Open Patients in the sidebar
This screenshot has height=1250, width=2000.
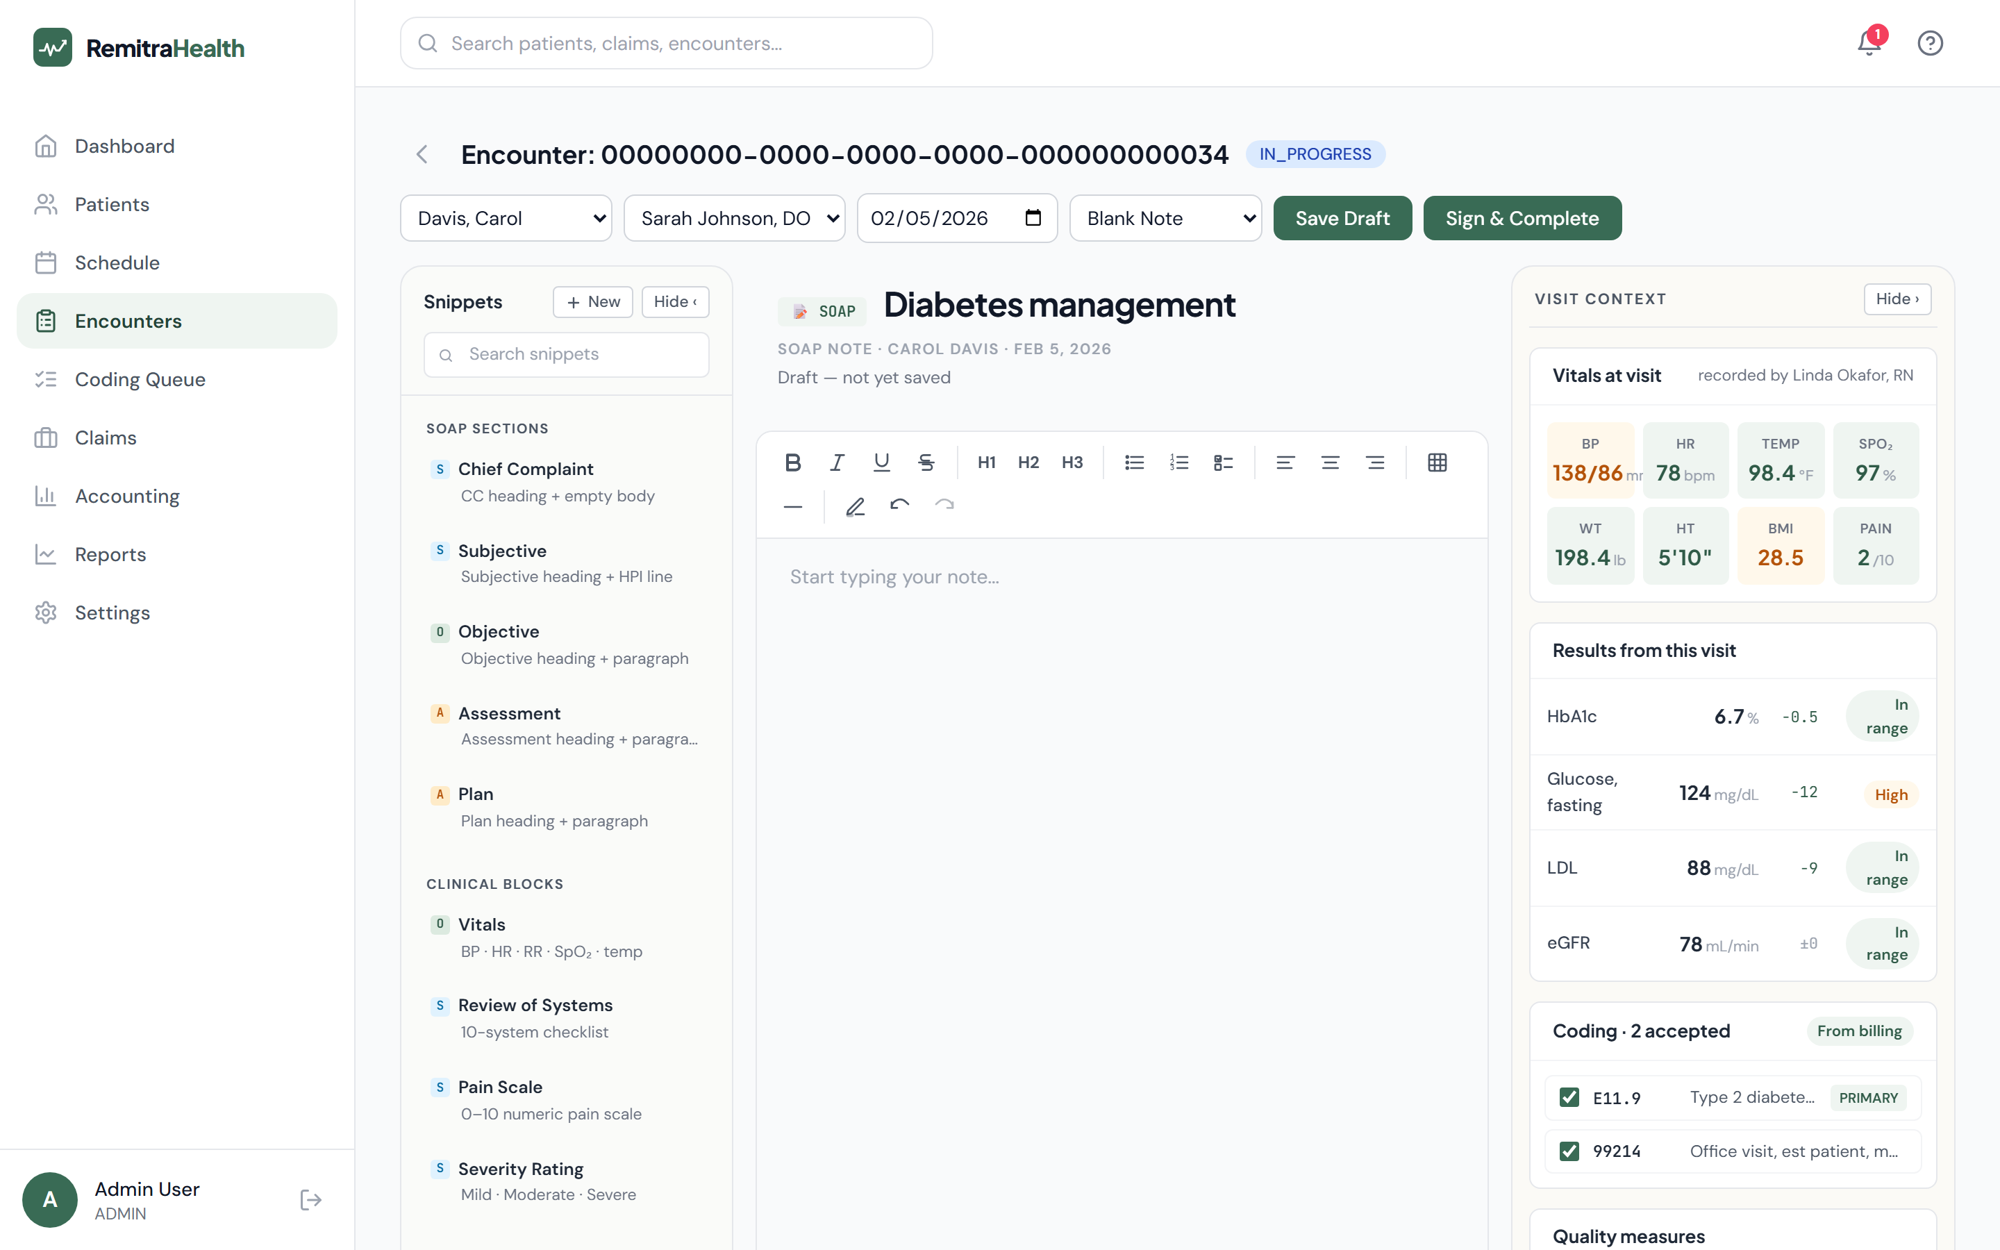177,204
